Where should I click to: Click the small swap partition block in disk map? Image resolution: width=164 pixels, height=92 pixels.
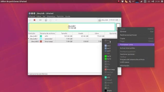click(x=118, y=27)
